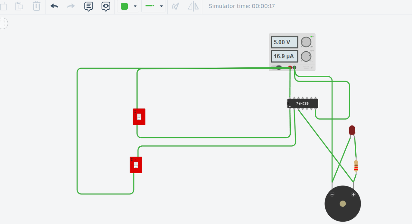Click the red positive terminal on power supply
The width and height of the screenshot is (412, 224).
pyautogui.click(x=290, y=67)
